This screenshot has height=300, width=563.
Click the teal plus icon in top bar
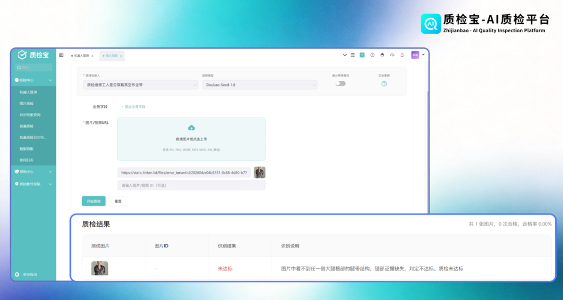362,55
